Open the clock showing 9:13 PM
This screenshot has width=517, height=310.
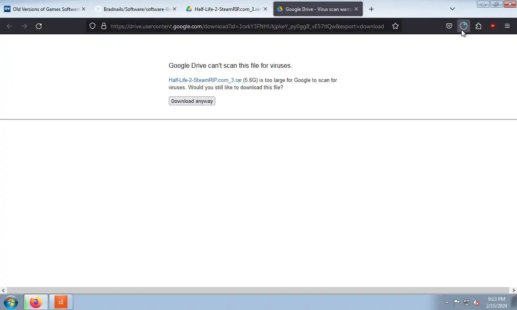pyautogui.click(x=496, y=302)
